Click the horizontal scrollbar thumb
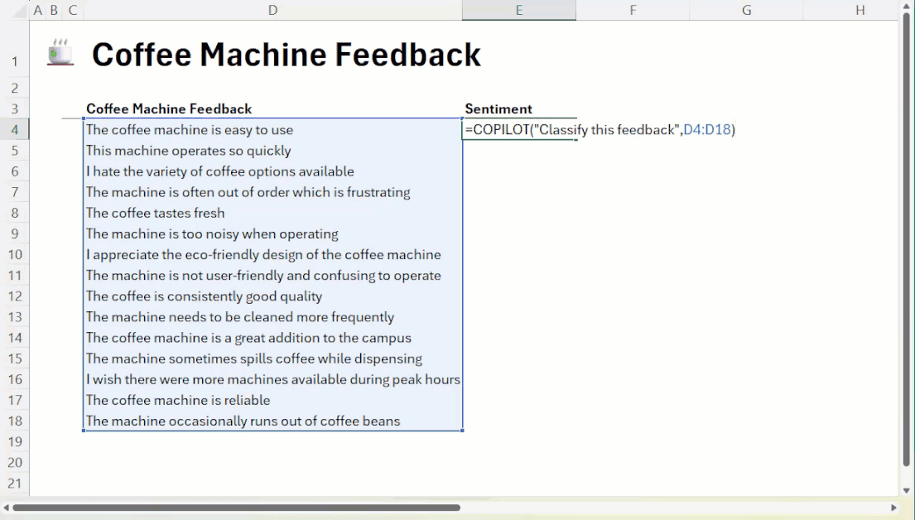This screenshot has width=915, height=520. pyautogui.click(x=236, y=508)
